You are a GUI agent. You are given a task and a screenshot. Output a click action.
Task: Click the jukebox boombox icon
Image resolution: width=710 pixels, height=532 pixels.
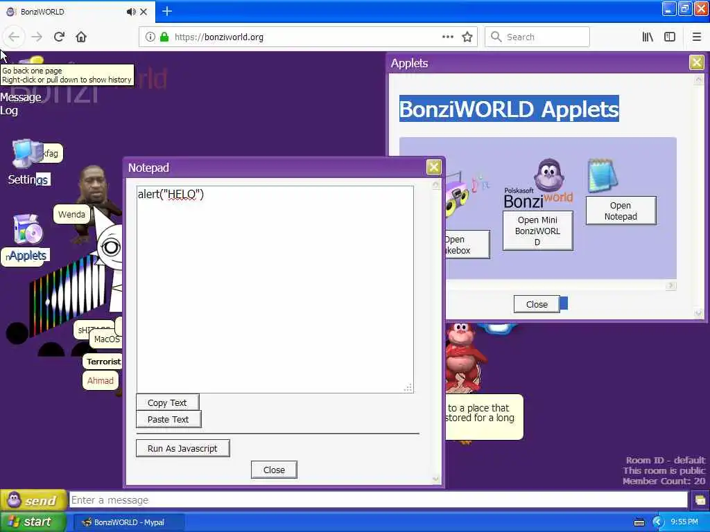[x=467, y=194]
